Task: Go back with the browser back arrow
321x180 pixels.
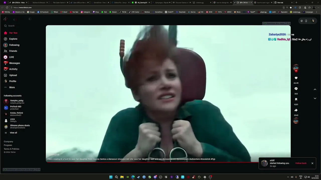Action: (x=3, y=7)
